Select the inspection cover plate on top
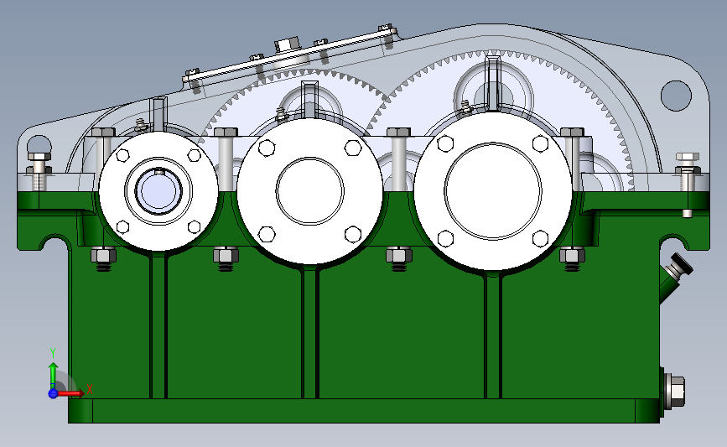Screen dimensions: 727x447 290,55
